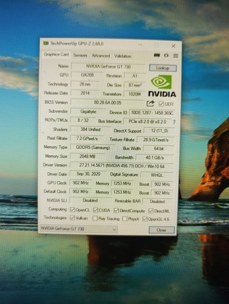Click the BIOS Version field 80.28.6A.00.05
The image size is (229, 304).
107,102
